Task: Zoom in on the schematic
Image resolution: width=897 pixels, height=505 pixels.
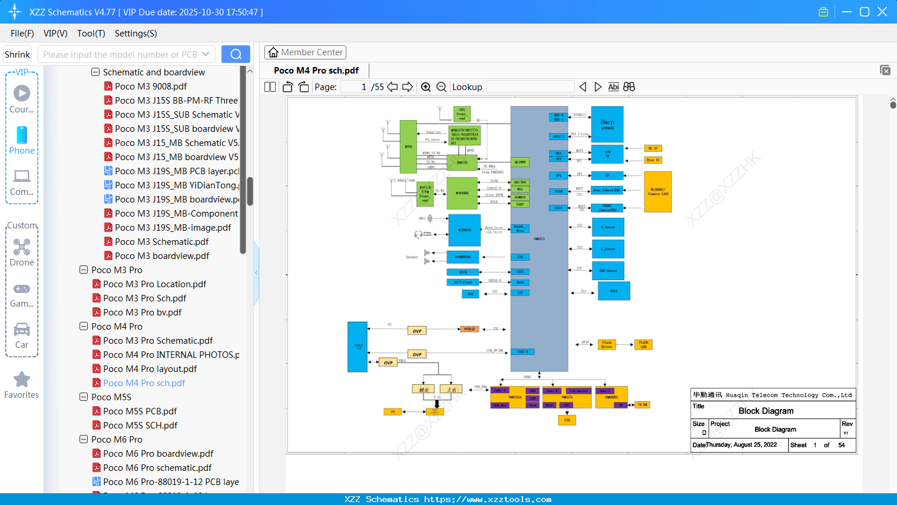Action: click(426, 87)
